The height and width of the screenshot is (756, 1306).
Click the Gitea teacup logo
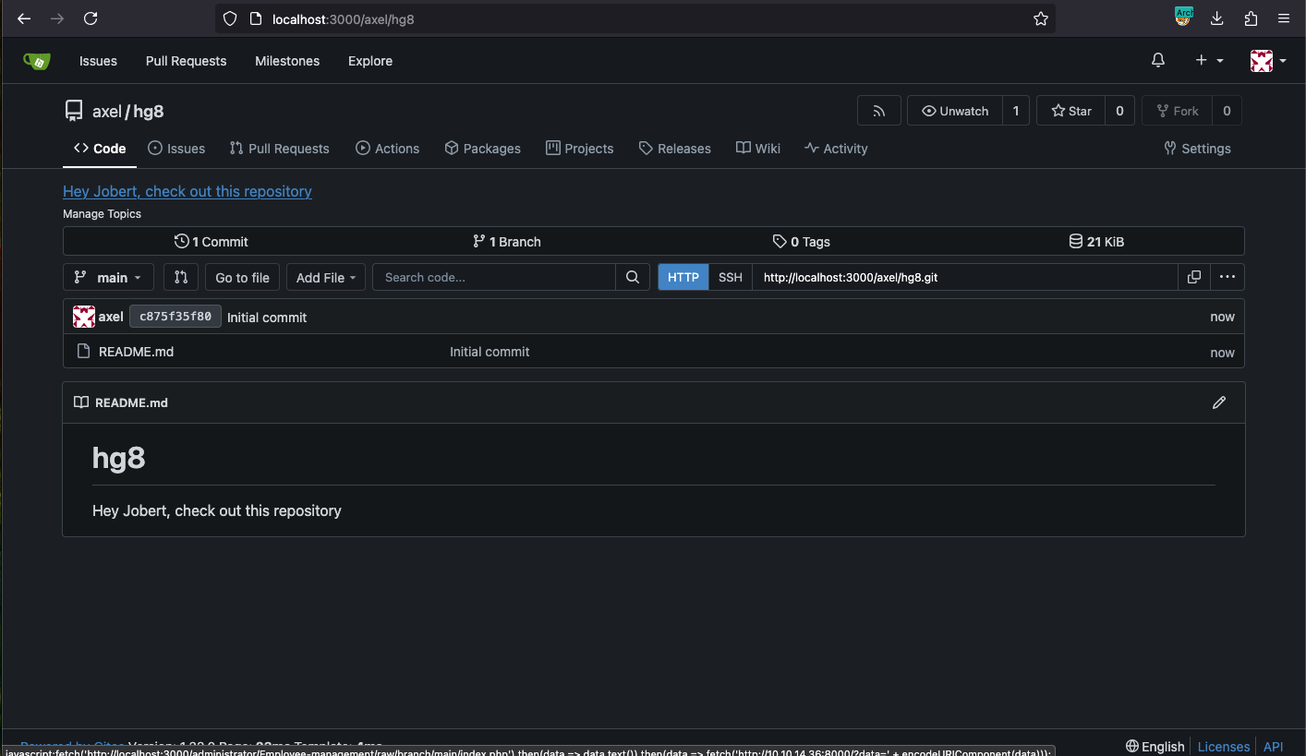click(37, 61)
